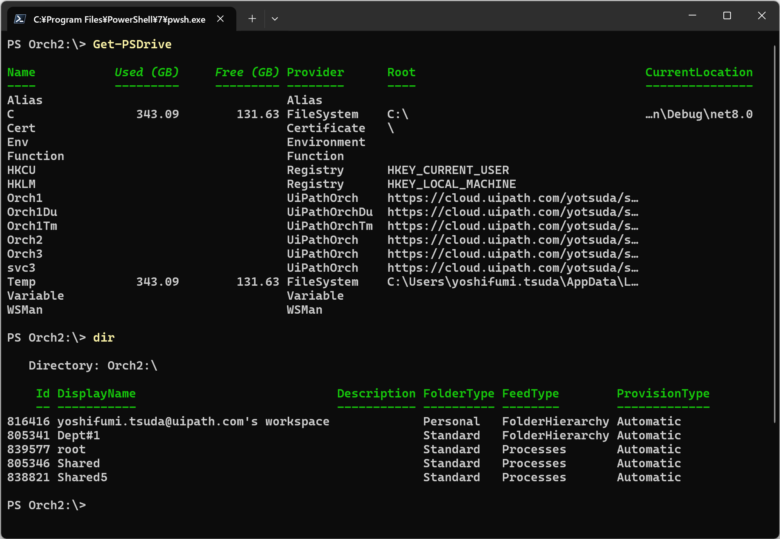Click the dir command text
780x539 pixels.
[104, 337]
